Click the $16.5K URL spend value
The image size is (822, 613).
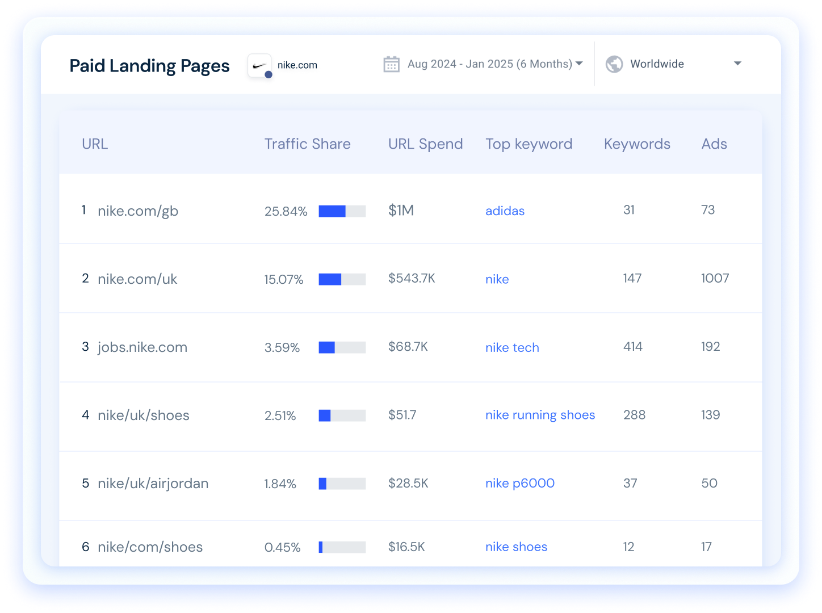(x=406, y=547)
